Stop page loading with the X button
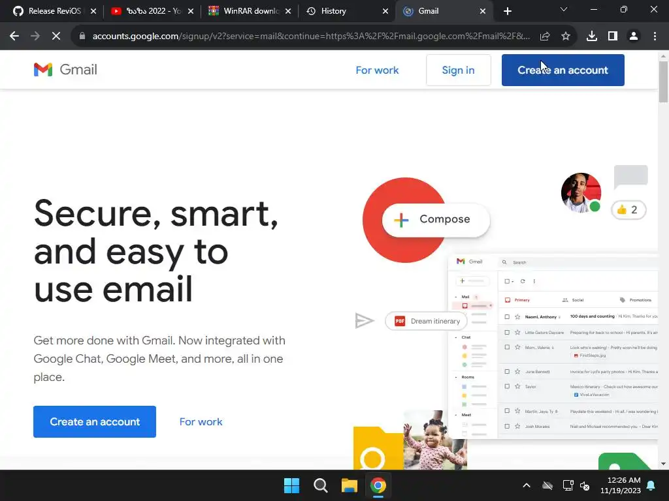This screenshot has width=669, height=501. (56, 37)
